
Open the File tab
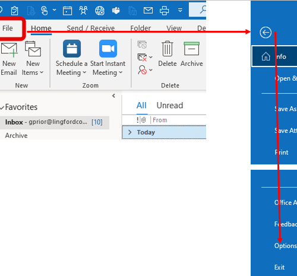[8, 28]
